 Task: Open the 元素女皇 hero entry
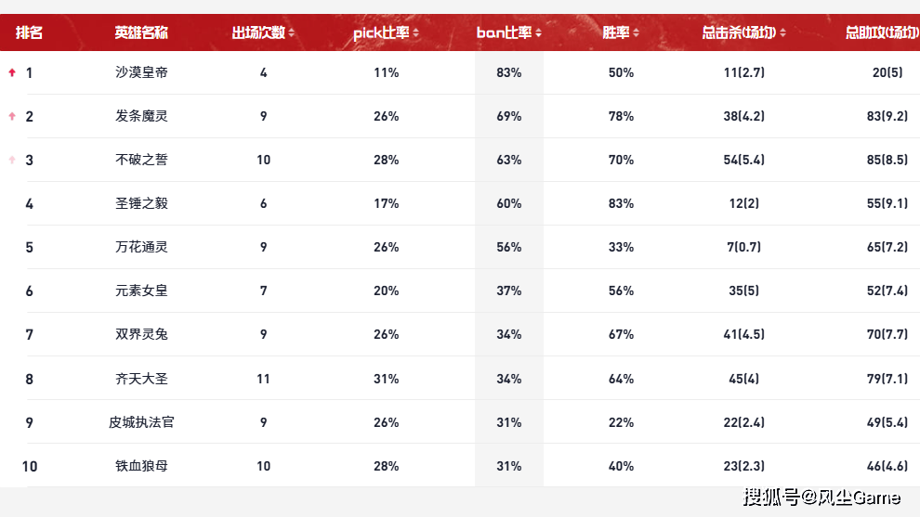[141, 291]
